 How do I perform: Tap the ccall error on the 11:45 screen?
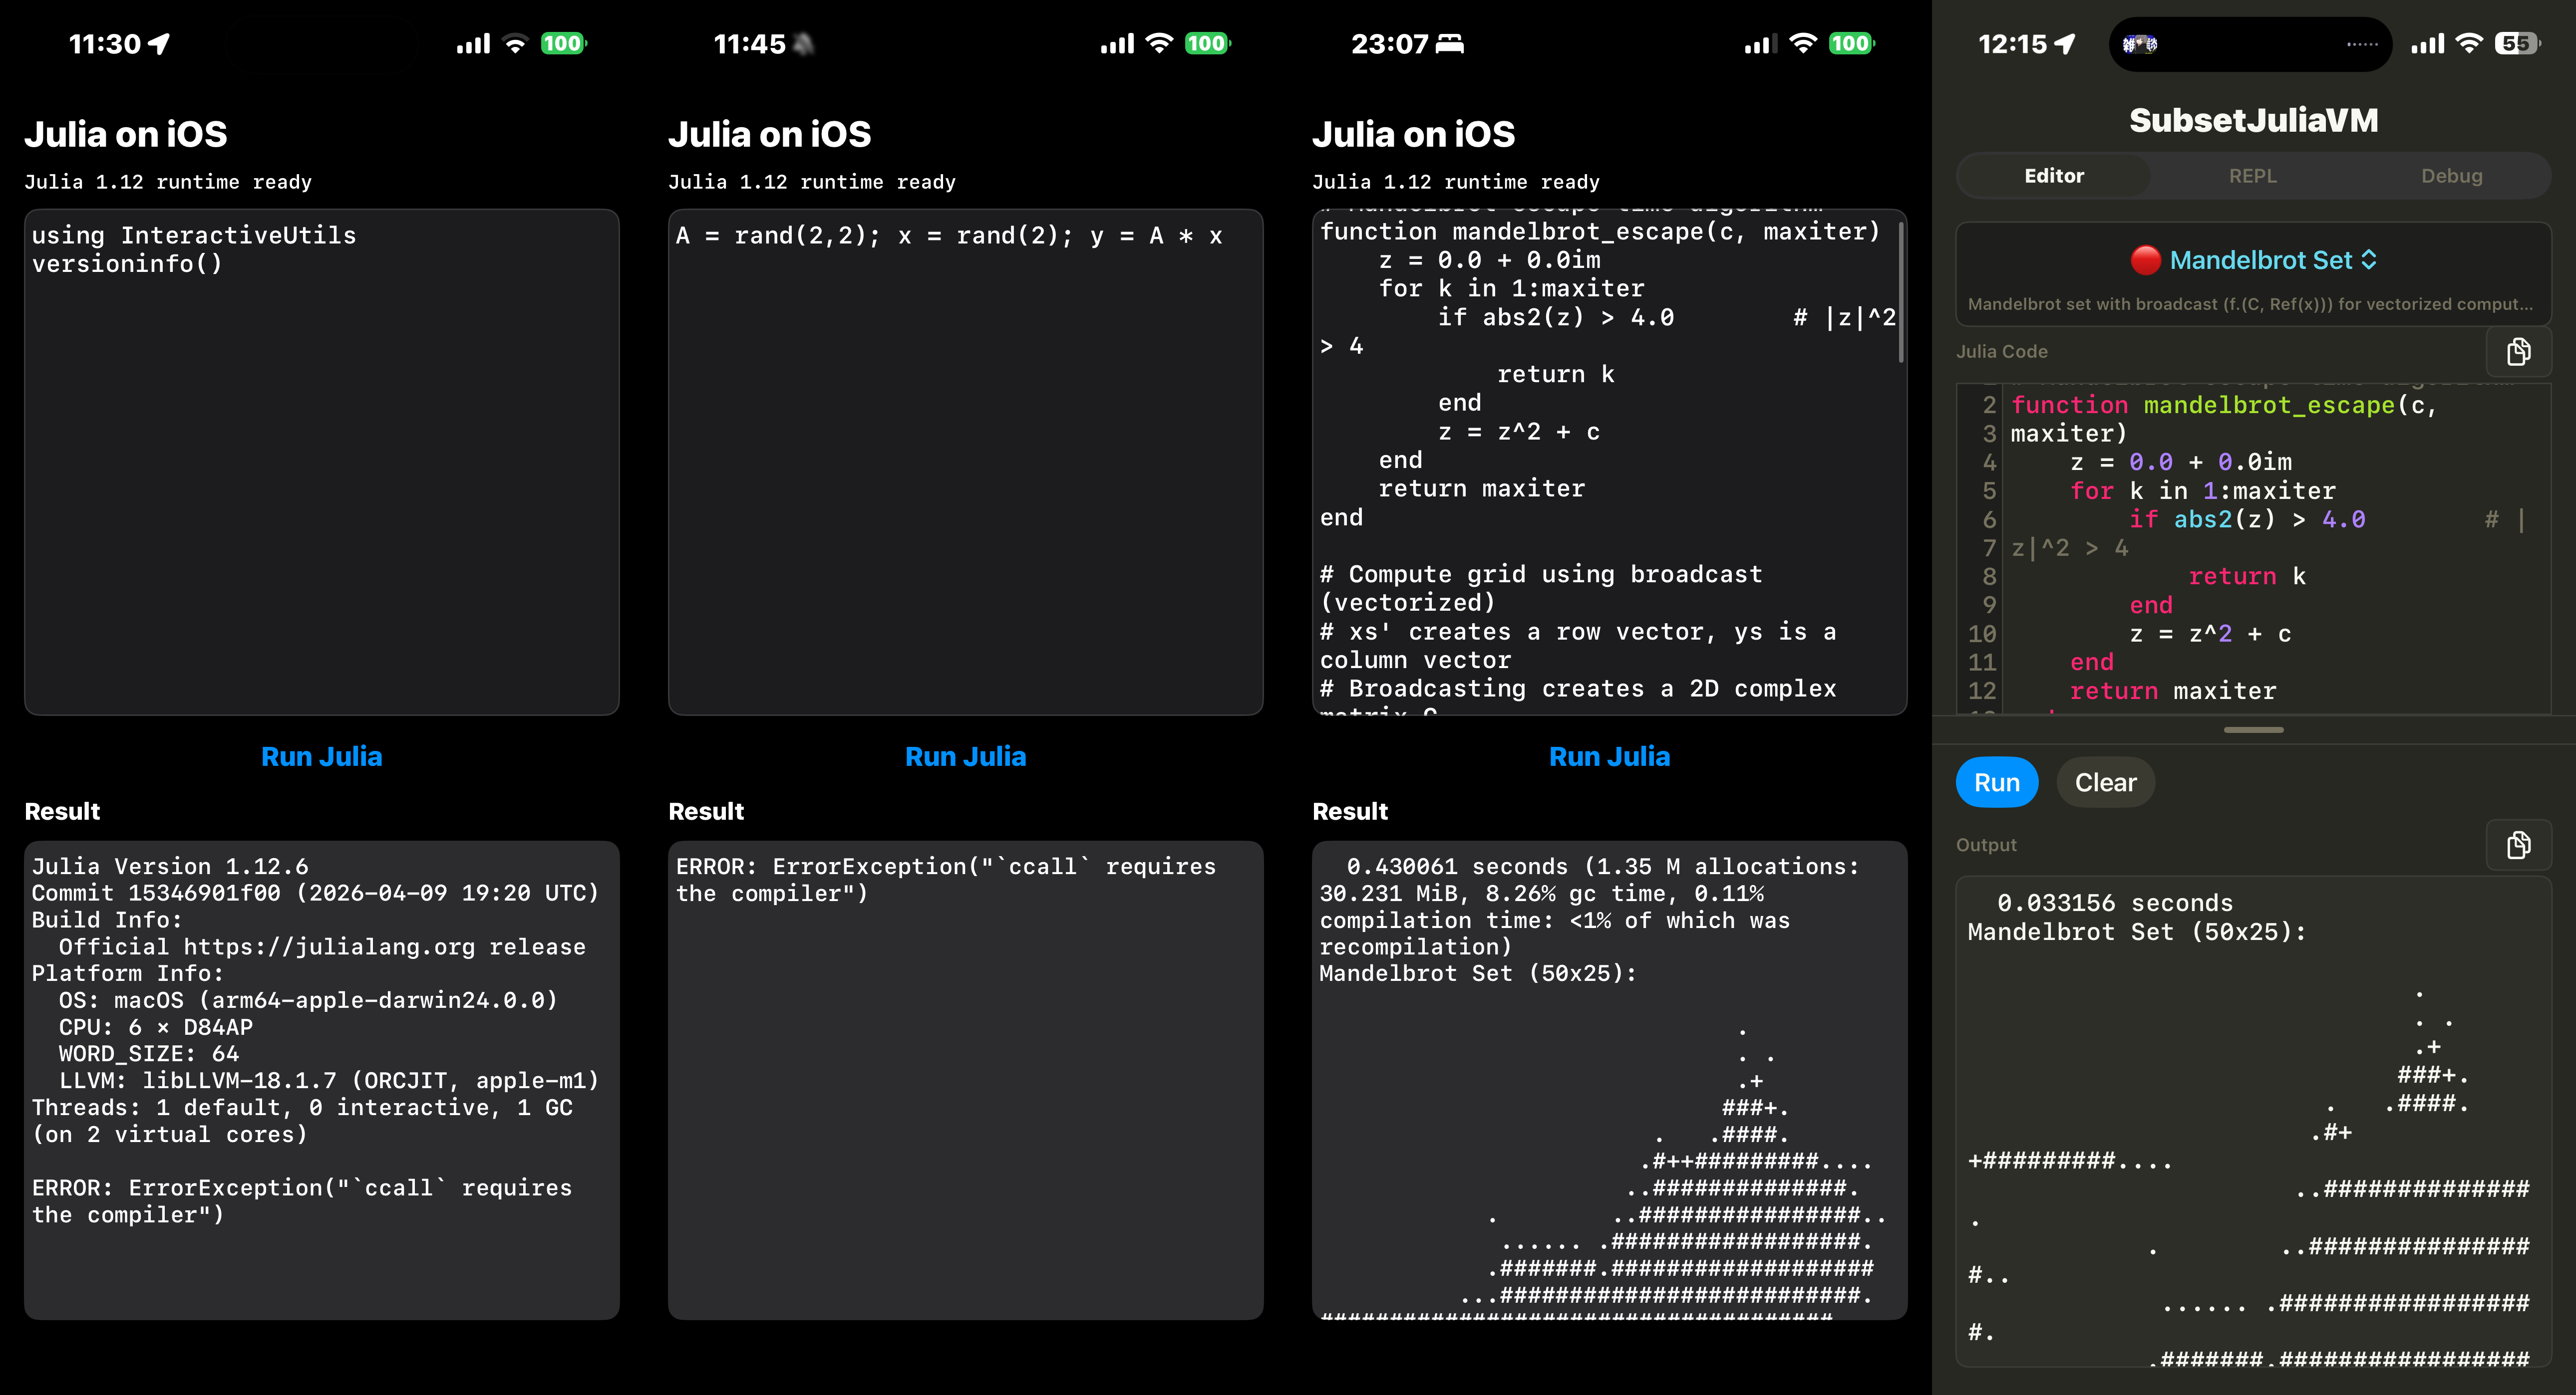[x=946, y=881]
